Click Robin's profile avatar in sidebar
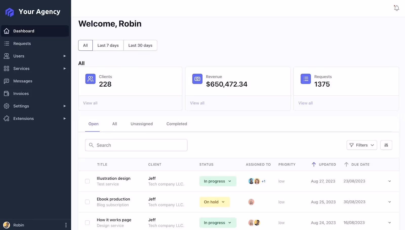Viewport: 405px width, 230px height. coord(7,225)
